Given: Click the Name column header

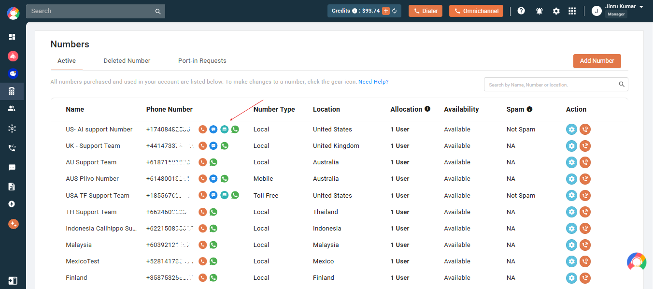Looking at the screenshot, I should (x=75, y=109).
